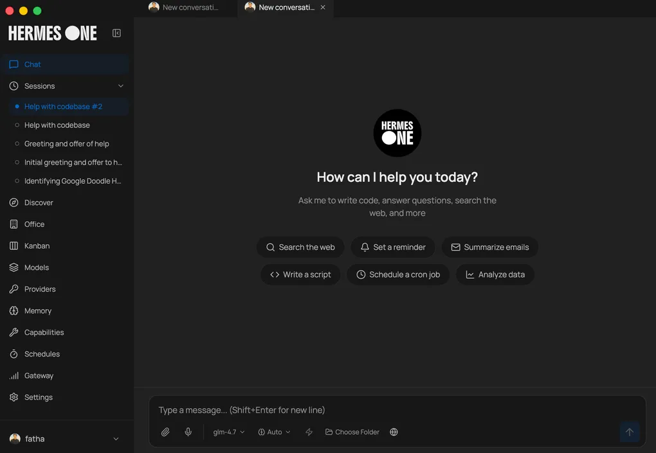Screen dimensions: 656x453
Task: Send message with up arrow button
Action: tap(630, 432)
